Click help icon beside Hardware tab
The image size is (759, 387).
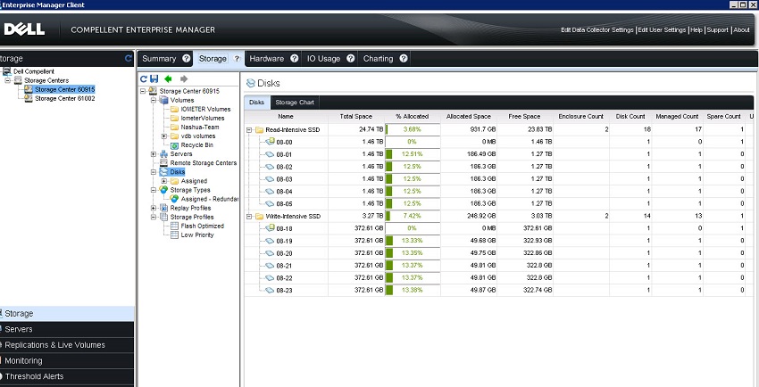pos(294,59)
